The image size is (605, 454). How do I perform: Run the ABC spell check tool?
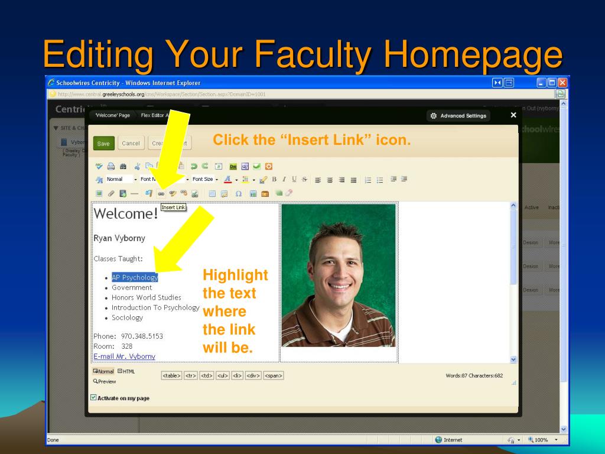pyautogui.click(x=99, y=166)
